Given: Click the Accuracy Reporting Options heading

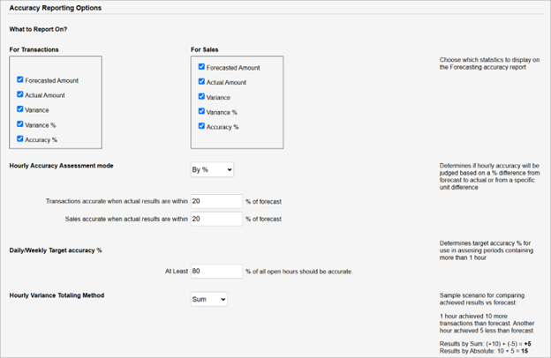Looking at the screenshot, I should click(56, 8).
